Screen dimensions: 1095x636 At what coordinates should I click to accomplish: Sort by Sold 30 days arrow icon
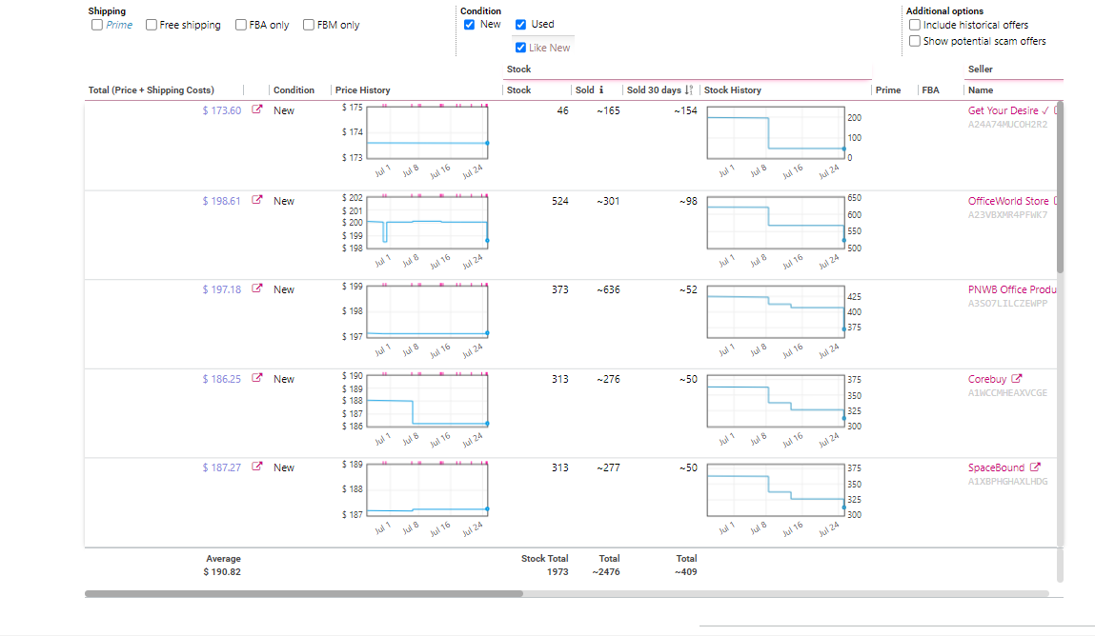click(x=689, y=89)
